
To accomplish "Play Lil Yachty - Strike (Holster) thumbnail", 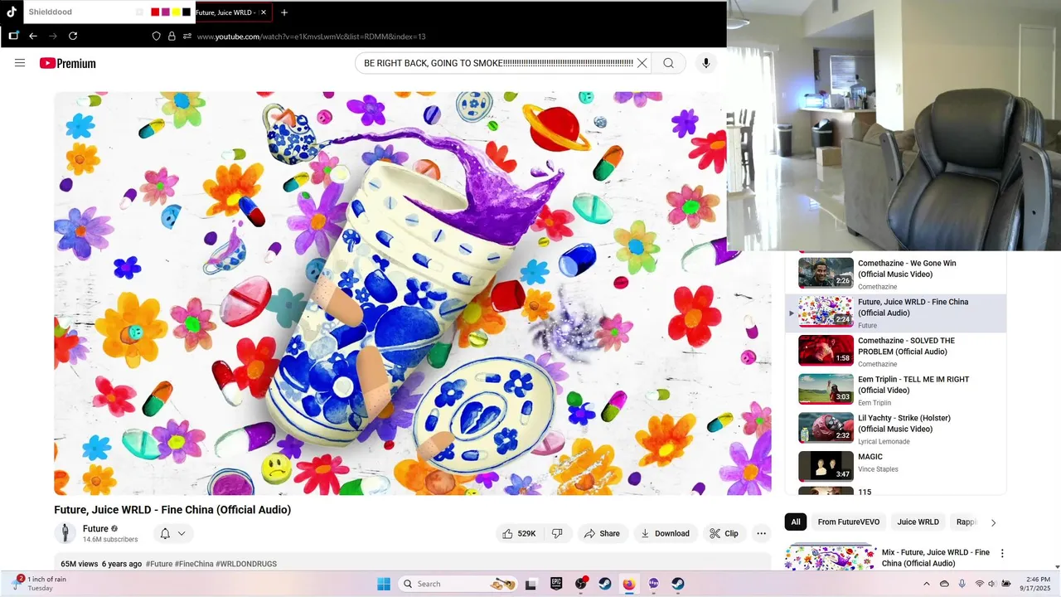I will (826, 428).
